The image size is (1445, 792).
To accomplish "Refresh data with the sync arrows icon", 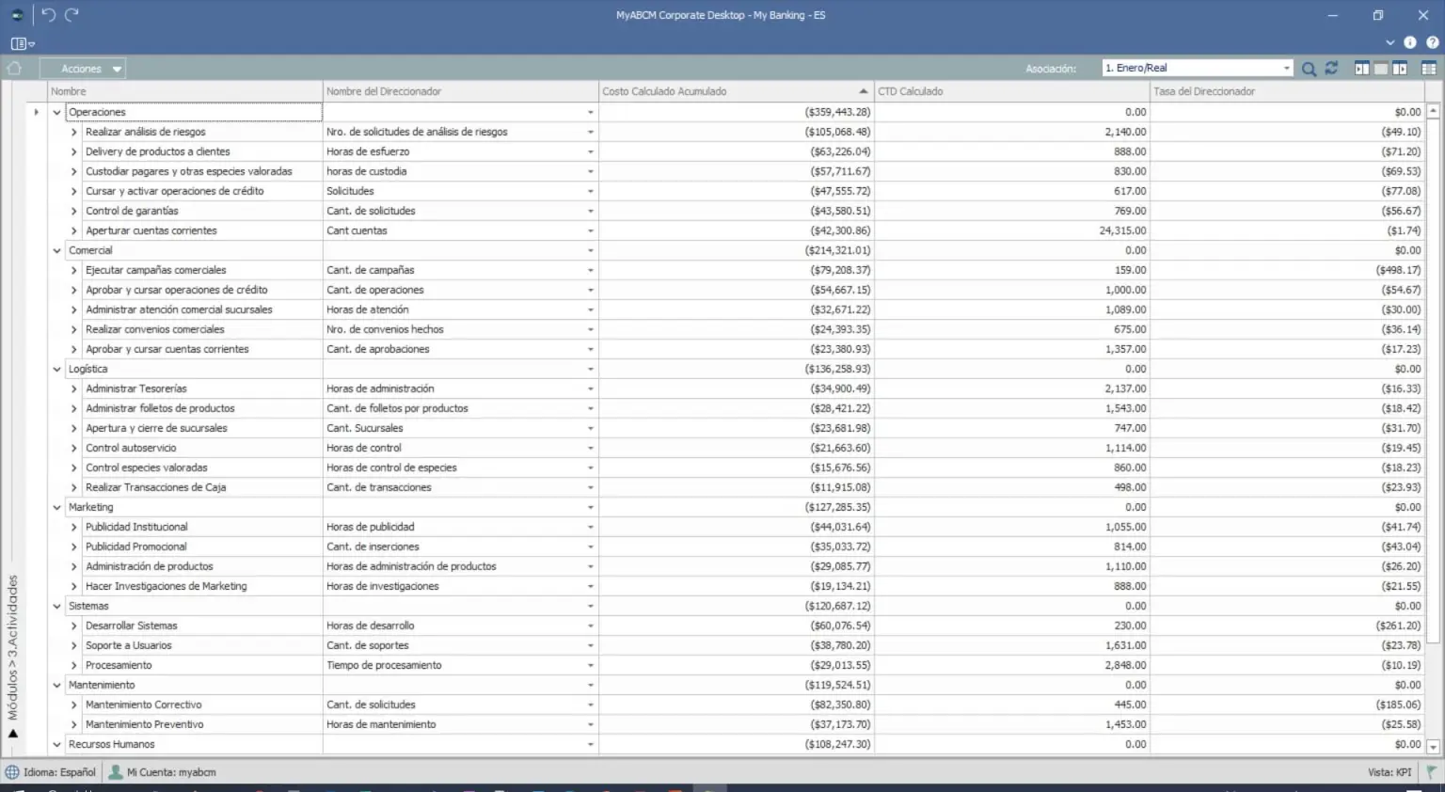I will [x=1331, y=69].
